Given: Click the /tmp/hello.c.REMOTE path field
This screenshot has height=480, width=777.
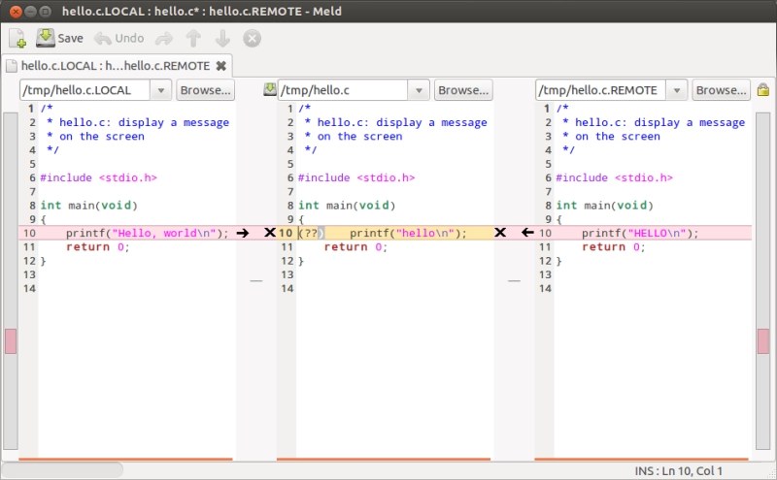Looking at the screenshot, I should click(600, 90).
